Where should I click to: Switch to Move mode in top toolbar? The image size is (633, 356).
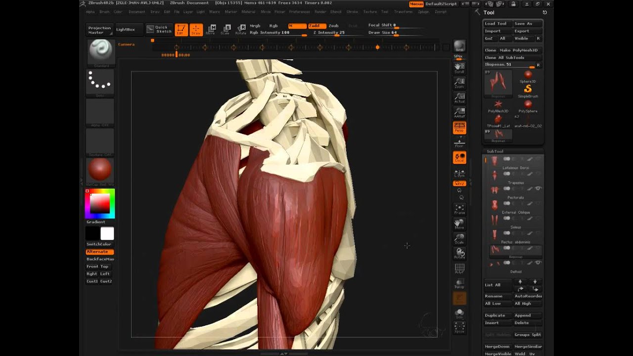pyautogui.click(x=211, y=30)
